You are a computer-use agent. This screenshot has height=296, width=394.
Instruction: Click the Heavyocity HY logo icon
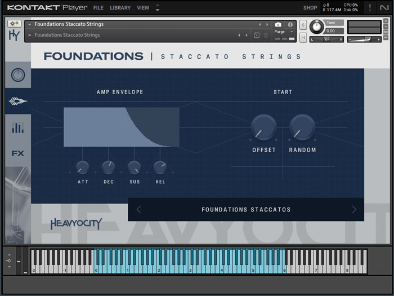click(14, 35)
